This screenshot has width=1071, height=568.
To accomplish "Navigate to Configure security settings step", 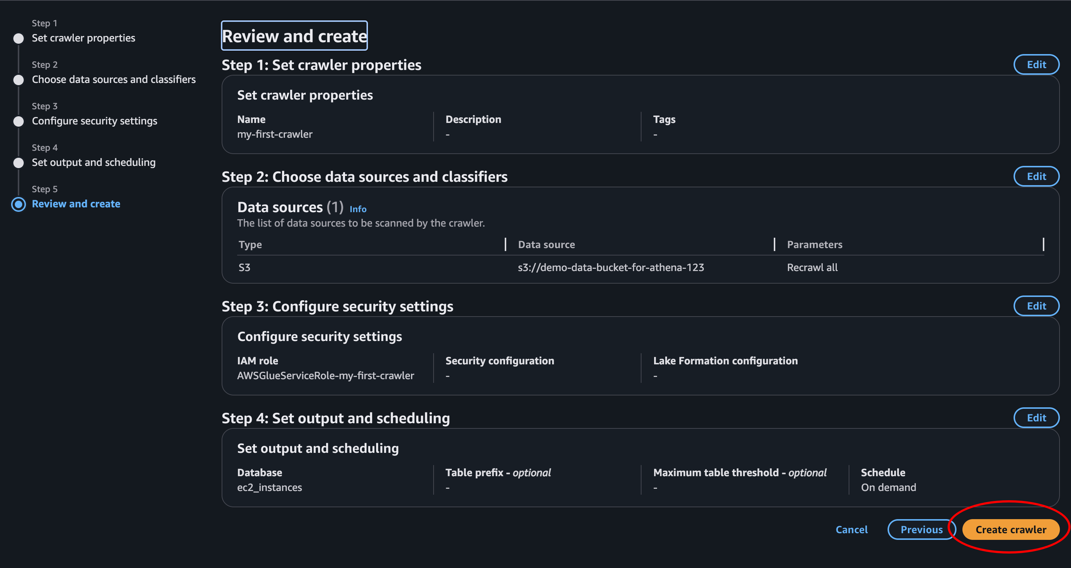I will point(94,121).
